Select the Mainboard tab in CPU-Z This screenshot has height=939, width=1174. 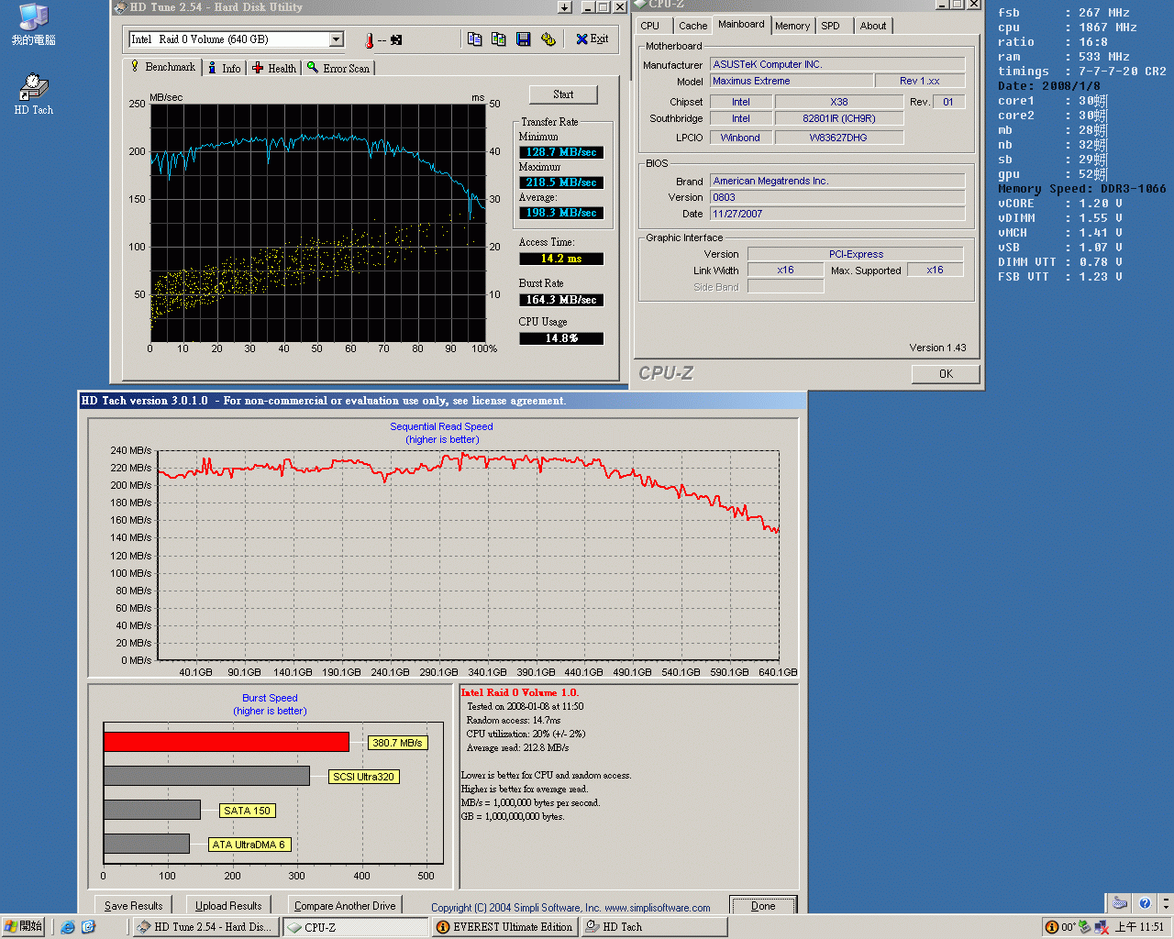pos(741,24)
